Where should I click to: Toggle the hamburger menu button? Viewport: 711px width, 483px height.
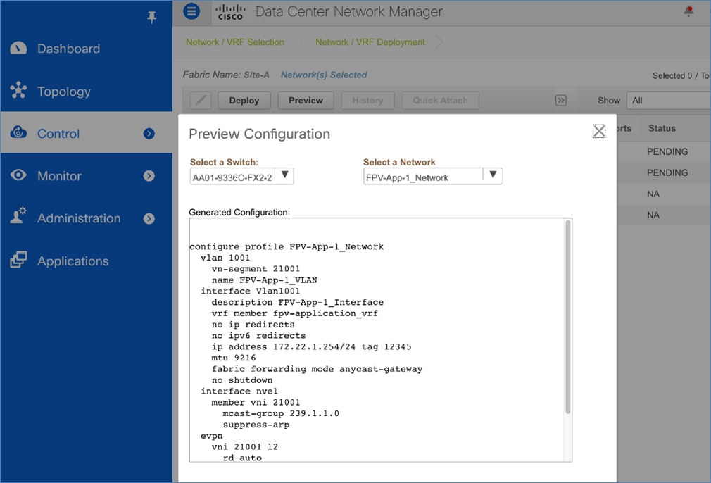tap(191, 11)
